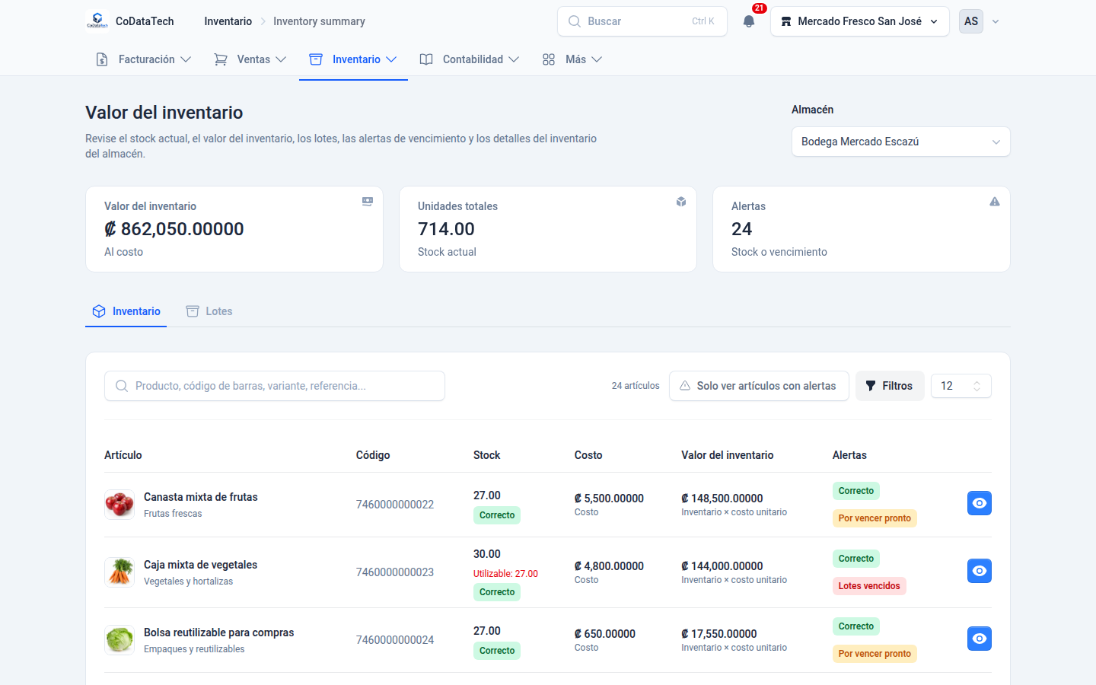Open the Más menu icon

[x=549, y=59]
